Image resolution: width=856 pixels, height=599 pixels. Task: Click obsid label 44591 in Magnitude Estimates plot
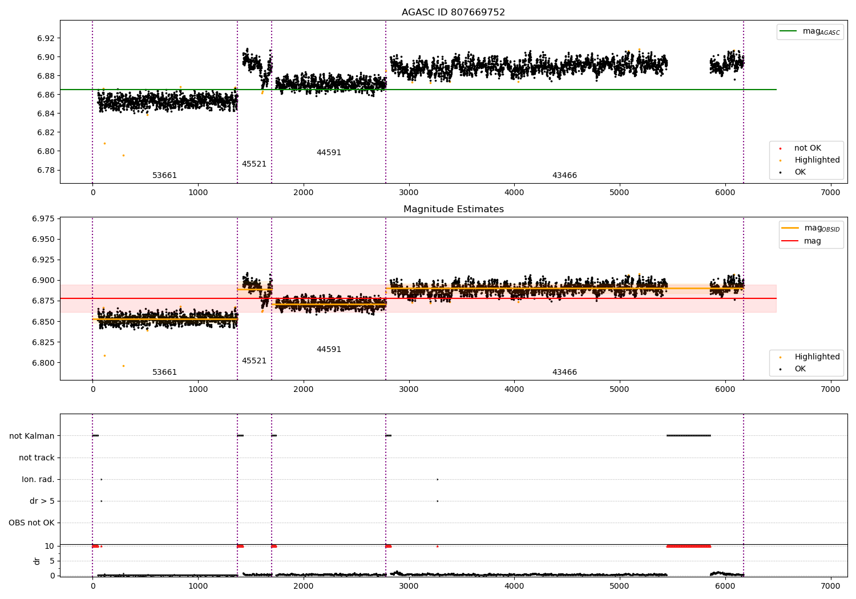tap(329, 350)
